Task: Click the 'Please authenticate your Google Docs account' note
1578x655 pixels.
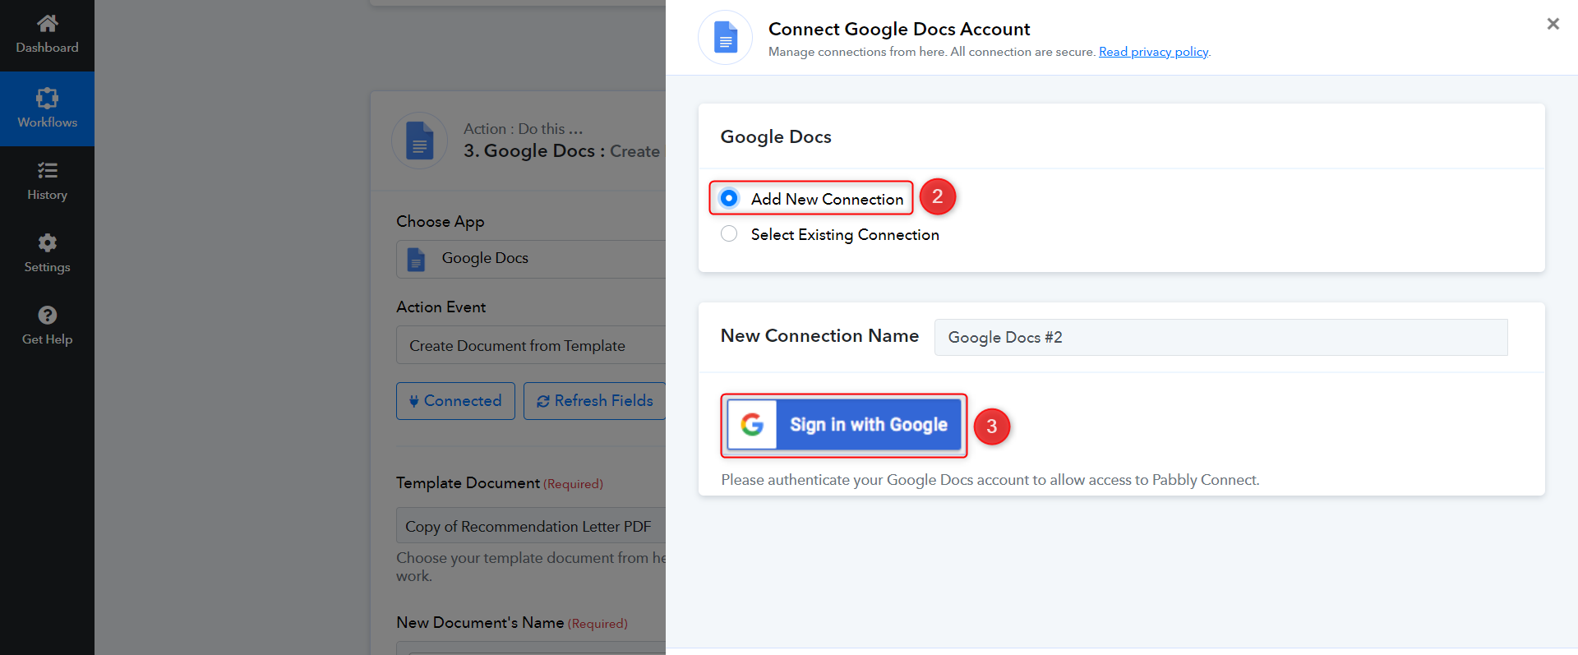Action: (990, 480)
